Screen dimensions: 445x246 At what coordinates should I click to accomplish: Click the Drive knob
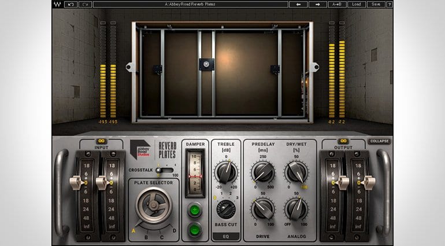click(263, 209)
